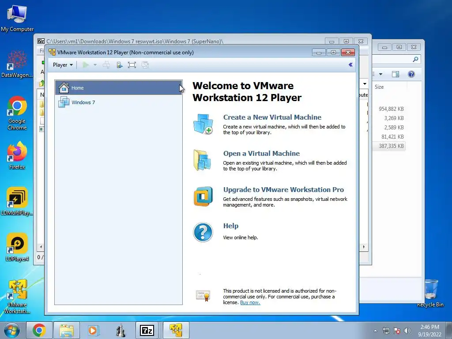Click Create a New Virtual Machine heading
This screenshot has height=339, width=452.
point(272,117)
